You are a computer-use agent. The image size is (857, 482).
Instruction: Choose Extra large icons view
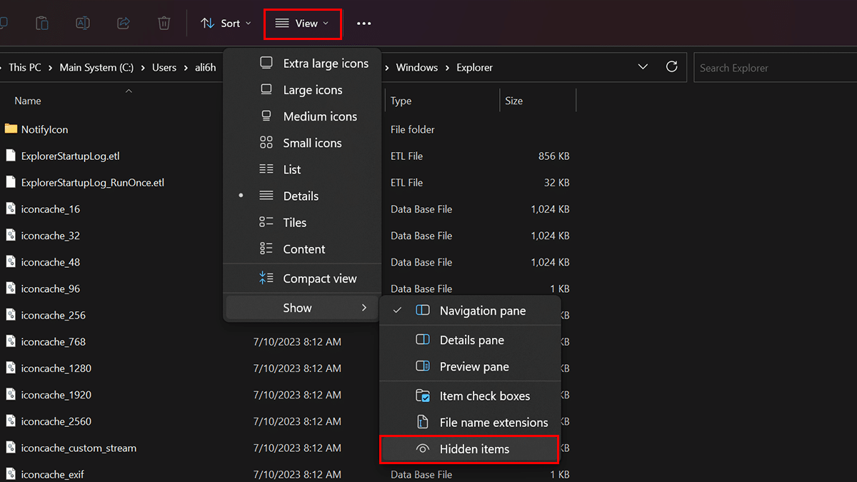click(x=325, y=64)
